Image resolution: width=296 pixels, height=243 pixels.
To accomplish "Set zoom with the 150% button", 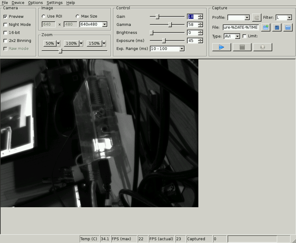I will (x=94, y=43).
